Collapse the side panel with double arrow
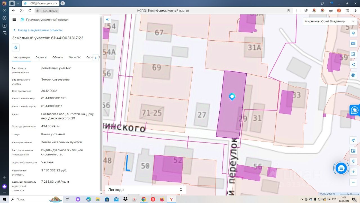This screenshot has height=203, width=360. [x=107, y=19]
